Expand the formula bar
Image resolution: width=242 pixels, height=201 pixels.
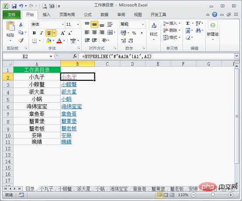pos(237,56)
